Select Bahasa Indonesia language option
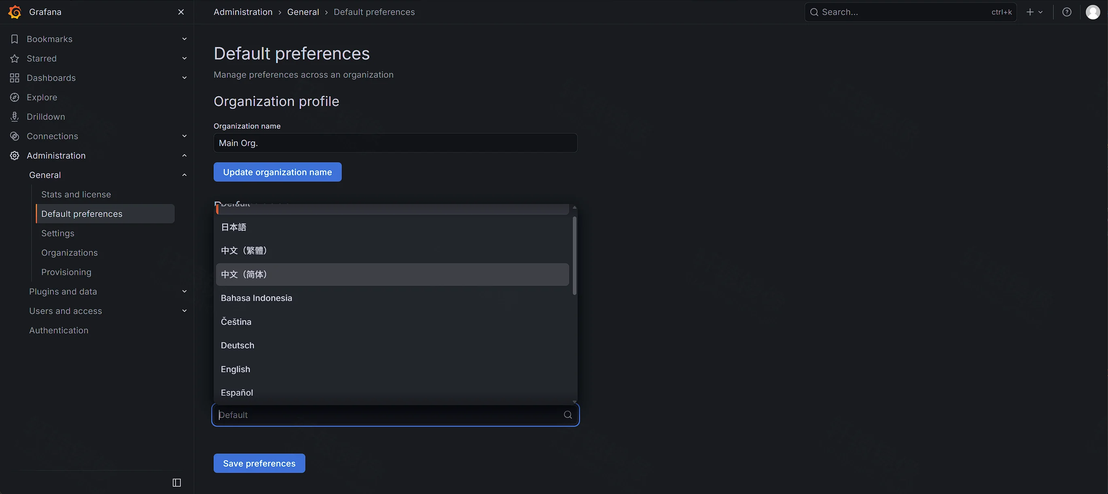The height and width of the screenshot is (494, 1108). [x=392, y=298]
